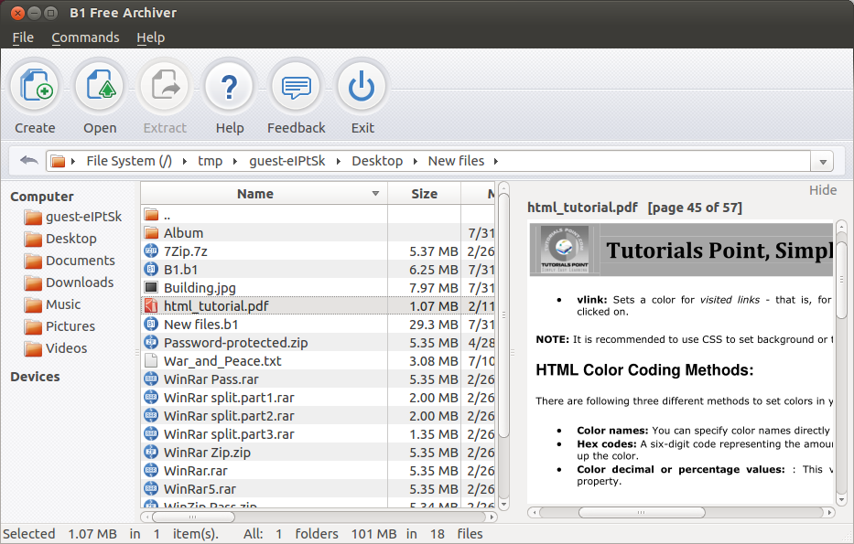Click the Create archive toolbar icon
The width and height of the screenshot is (854, 544).
(x=36, y=87)
